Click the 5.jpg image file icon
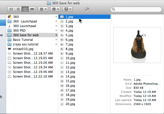Screen dimensions: 164x114 point(62,35)
